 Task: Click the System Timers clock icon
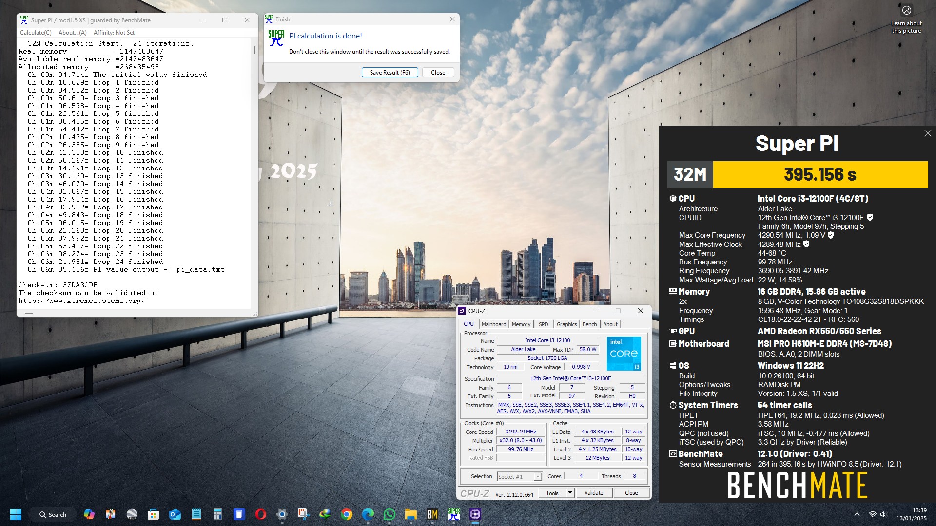point(673,405)
